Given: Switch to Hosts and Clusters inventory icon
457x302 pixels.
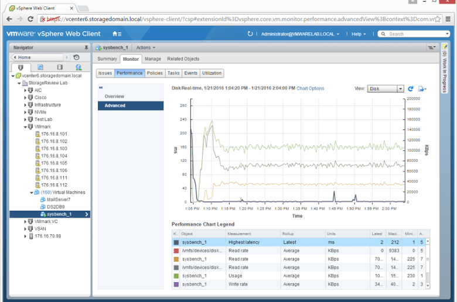Looking at the screenshot, I should tap(21, 67).
